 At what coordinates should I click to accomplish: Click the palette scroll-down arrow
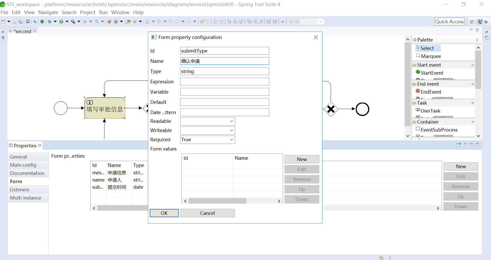[x=478, y=136]
